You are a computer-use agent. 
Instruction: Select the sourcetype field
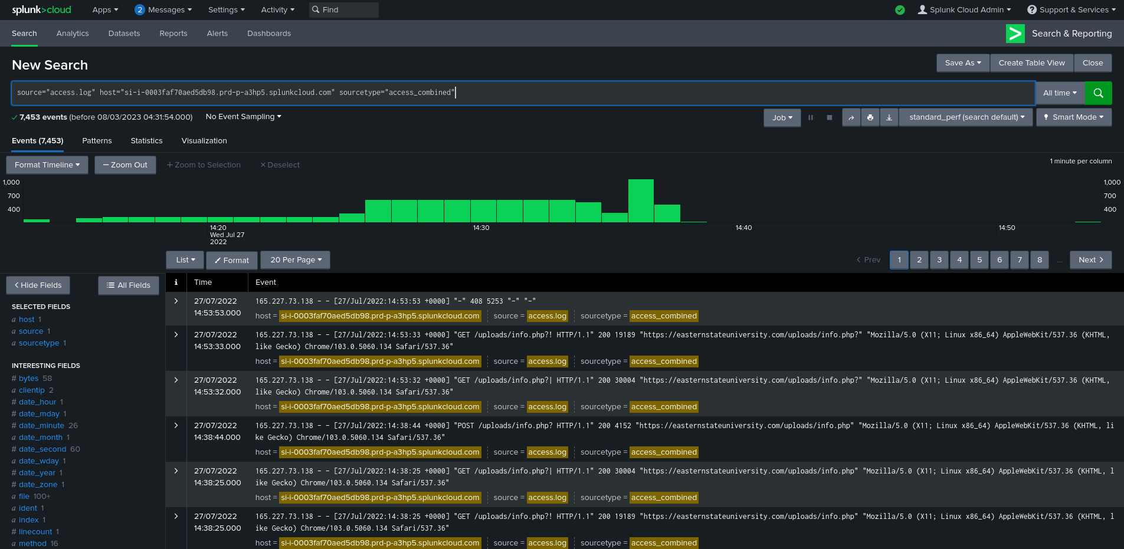tap(39, 343)
